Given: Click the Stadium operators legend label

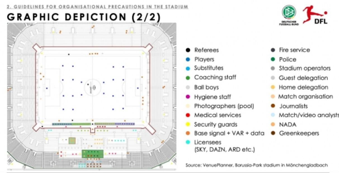Looking at the screenshot, I should 305,68.
